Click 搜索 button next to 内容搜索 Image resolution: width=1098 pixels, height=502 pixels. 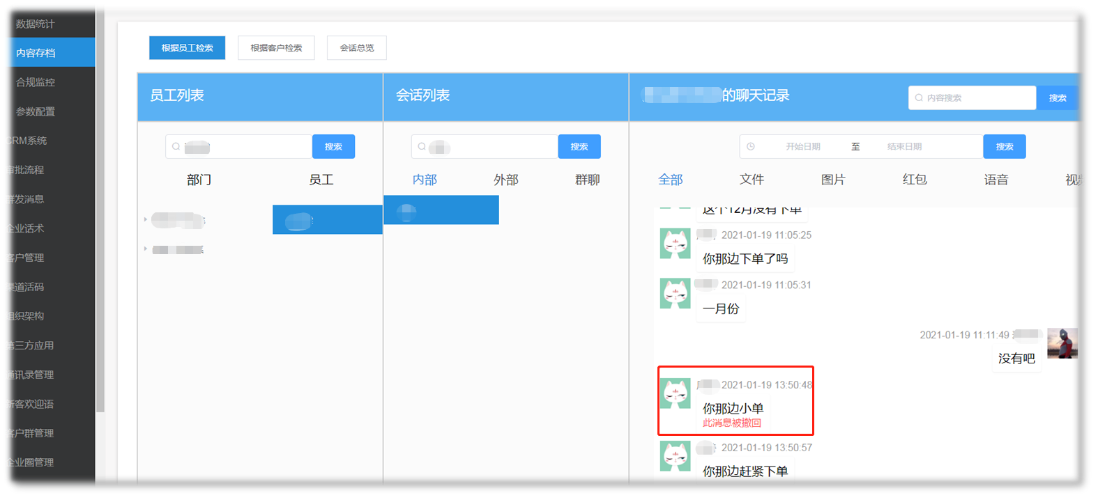click(x=1057, y=98)
